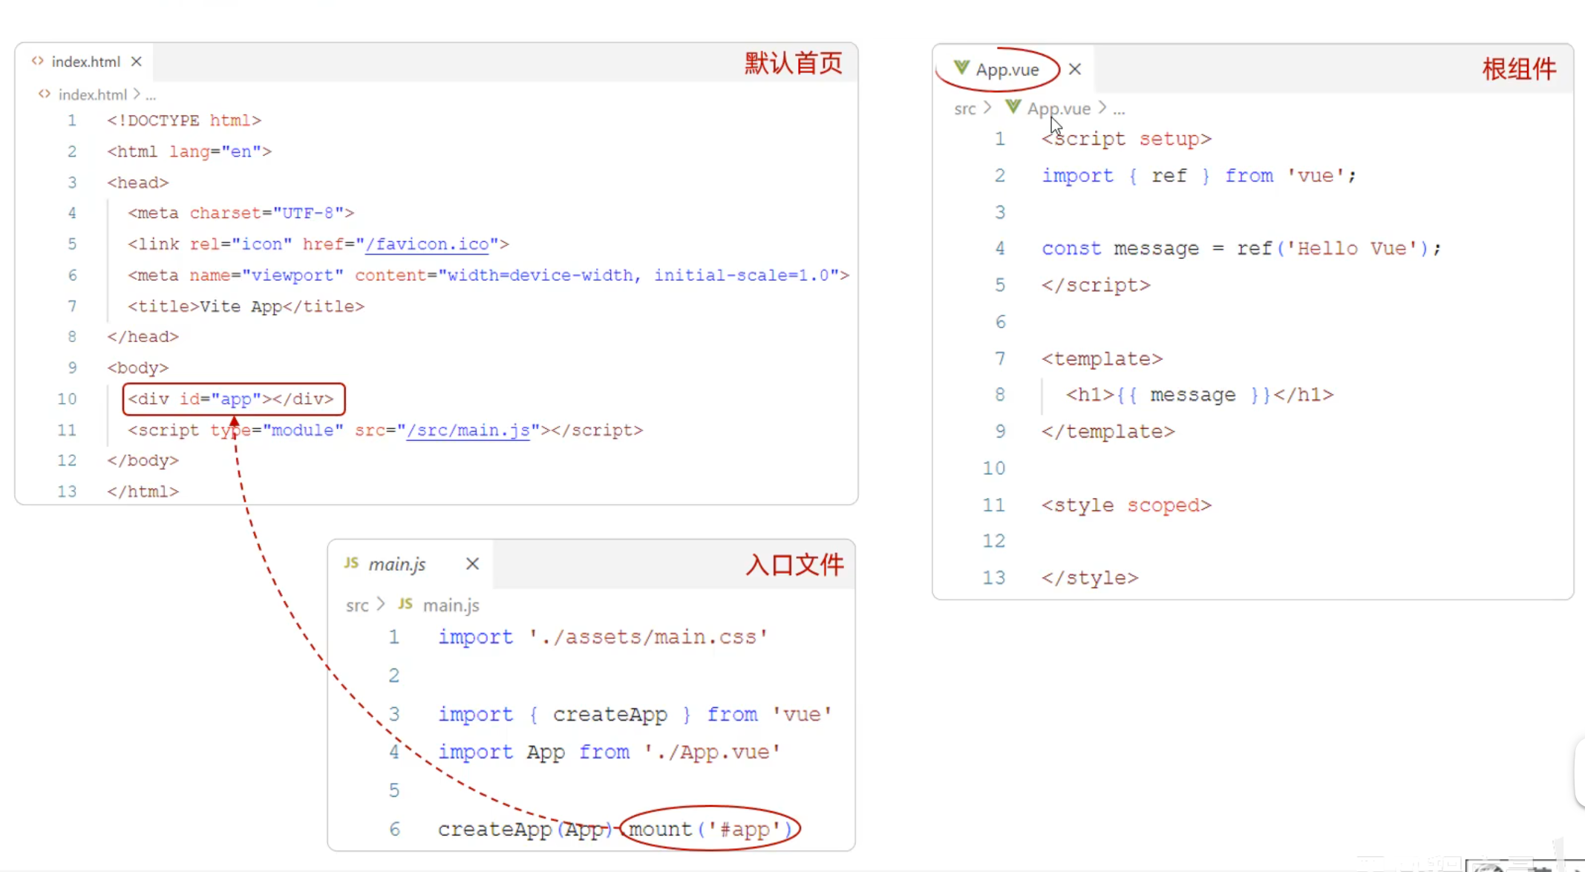1585x872 pixels.
Task: Click the closing /style tag line
Action: 1089,578
